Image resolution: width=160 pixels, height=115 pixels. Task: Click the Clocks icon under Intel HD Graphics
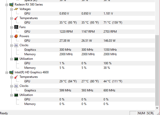click(x=16, y=86)
